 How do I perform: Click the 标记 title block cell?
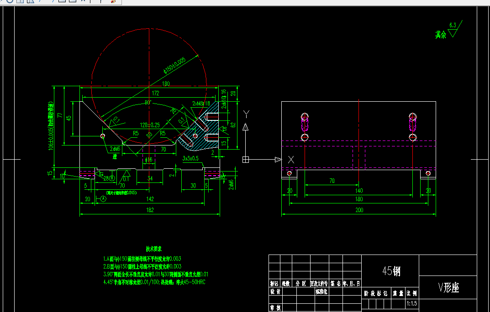coord(274,283)
